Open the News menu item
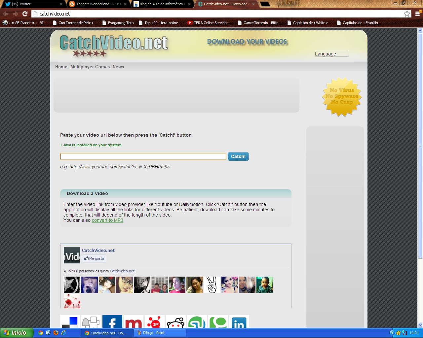 [118, 67]
